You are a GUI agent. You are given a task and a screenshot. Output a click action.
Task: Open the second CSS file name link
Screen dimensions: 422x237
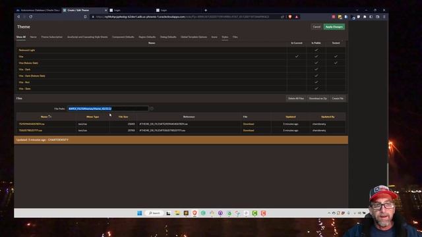pos(30,130)
